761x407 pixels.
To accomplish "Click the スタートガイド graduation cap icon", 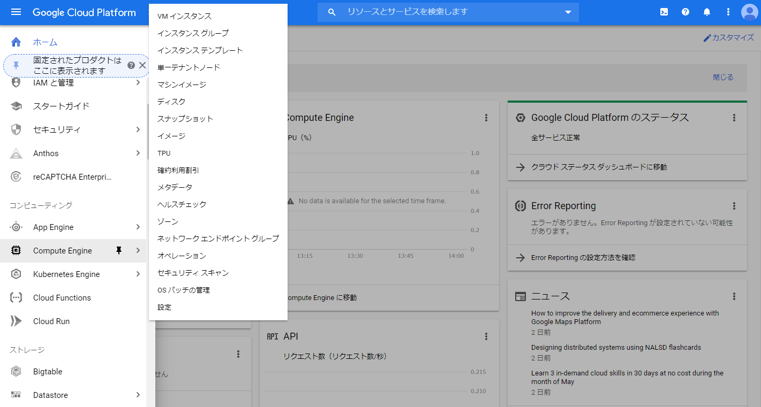I will point(16,106).
